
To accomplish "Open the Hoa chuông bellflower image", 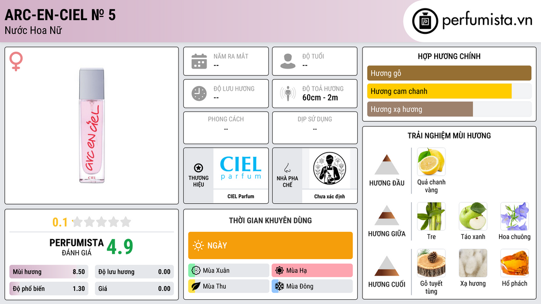I will (515, 216).
